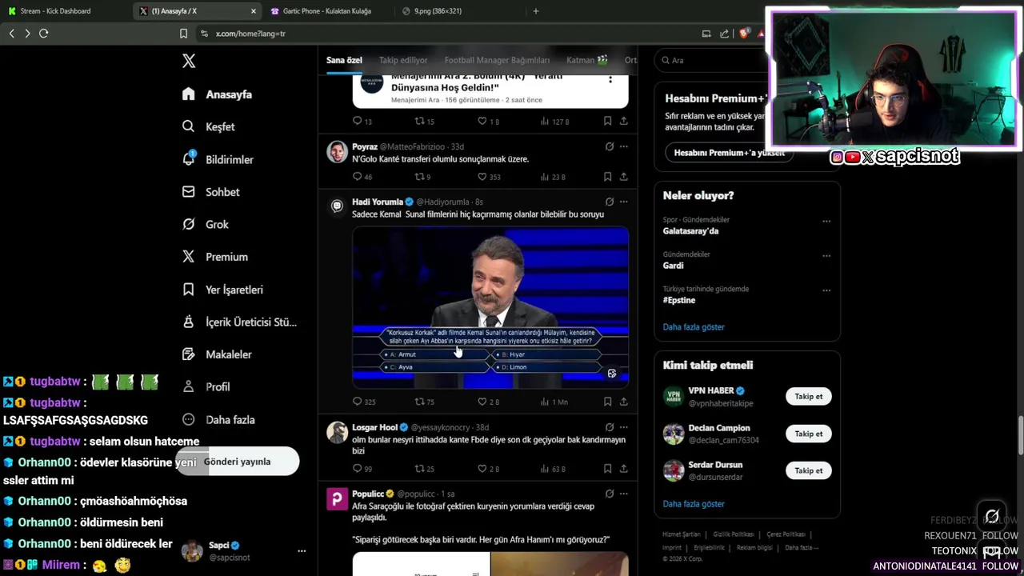
Task: Expand Daha fazla sidebar menu
Action: (x=220, y=419)
